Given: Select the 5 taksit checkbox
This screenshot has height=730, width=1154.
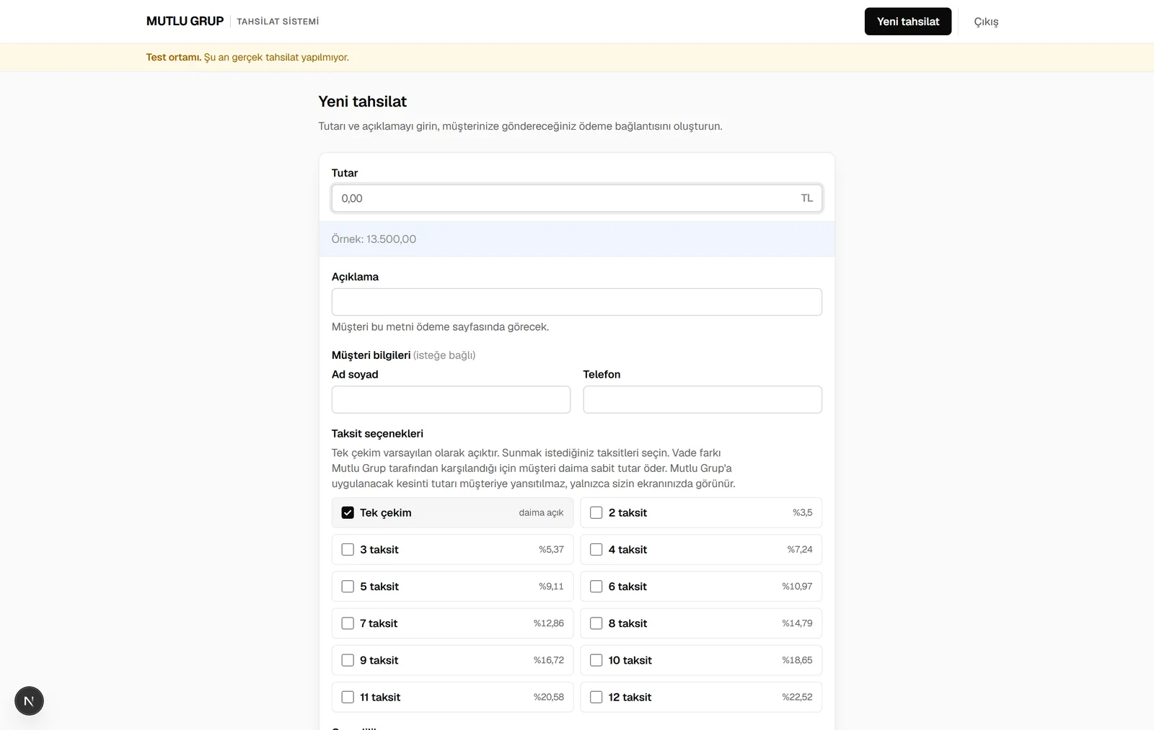Looking at the screenshot, I should pyautogui.click(x=348, y=587).
